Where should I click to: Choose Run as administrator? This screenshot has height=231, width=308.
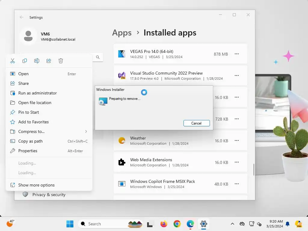pos(49,93)
